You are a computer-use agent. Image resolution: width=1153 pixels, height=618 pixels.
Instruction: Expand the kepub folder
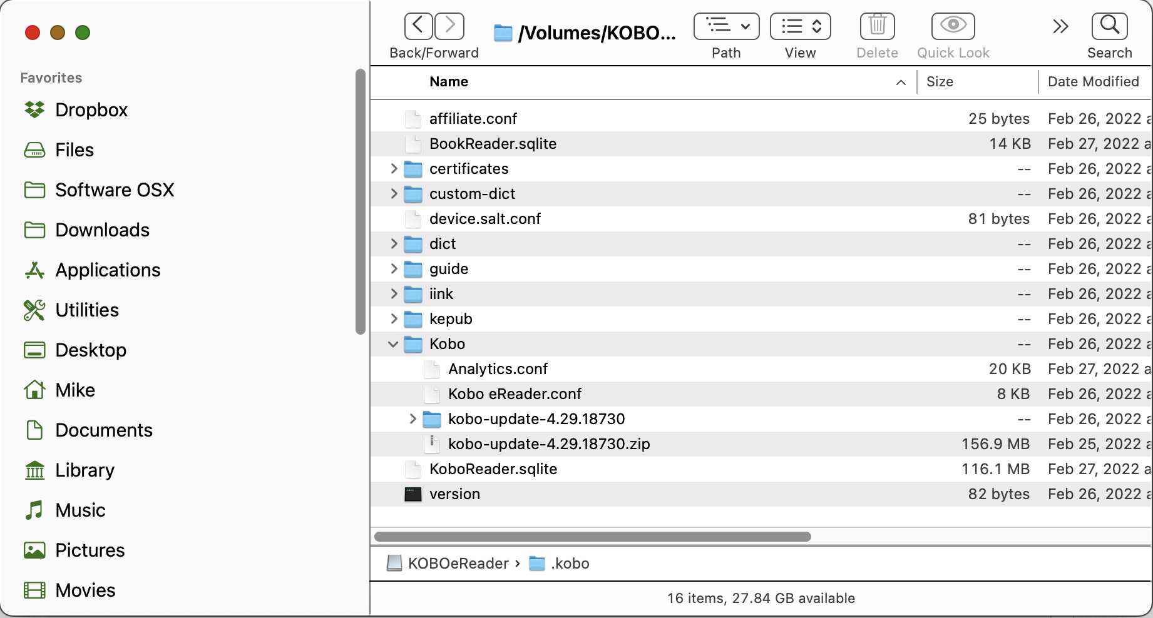click(394, 319)
